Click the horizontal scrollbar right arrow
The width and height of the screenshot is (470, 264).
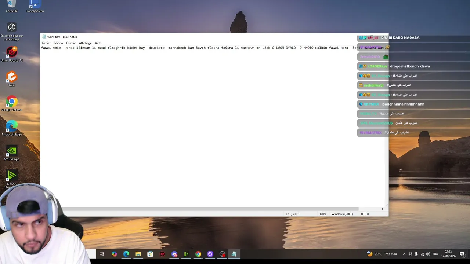coord(382,209)
